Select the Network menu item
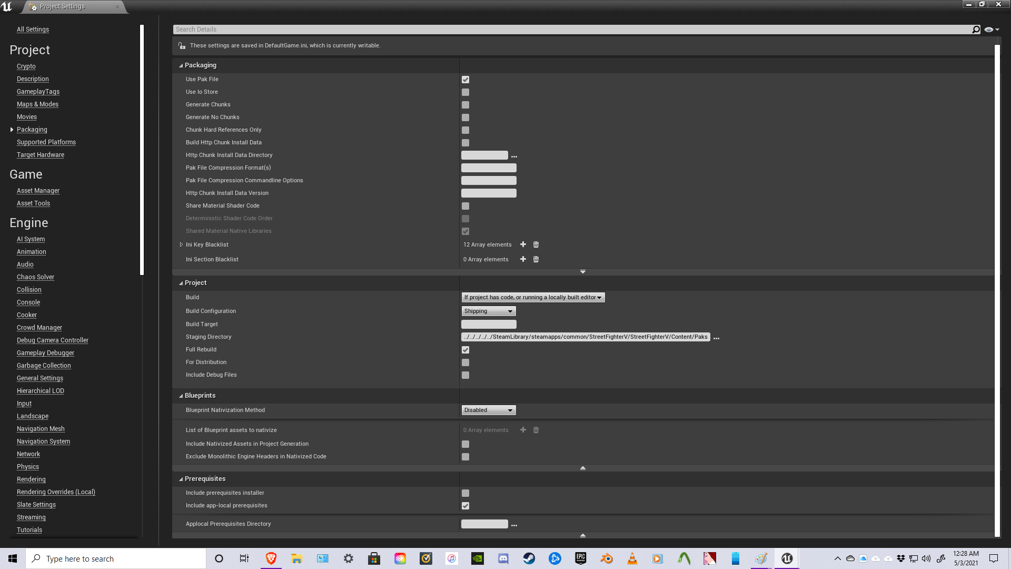 (x=28, y=454)
